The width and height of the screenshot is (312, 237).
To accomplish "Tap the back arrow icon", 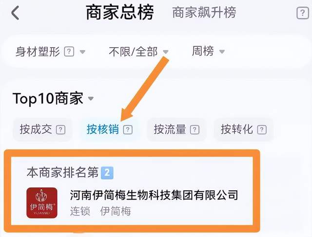I will [15, 13].
